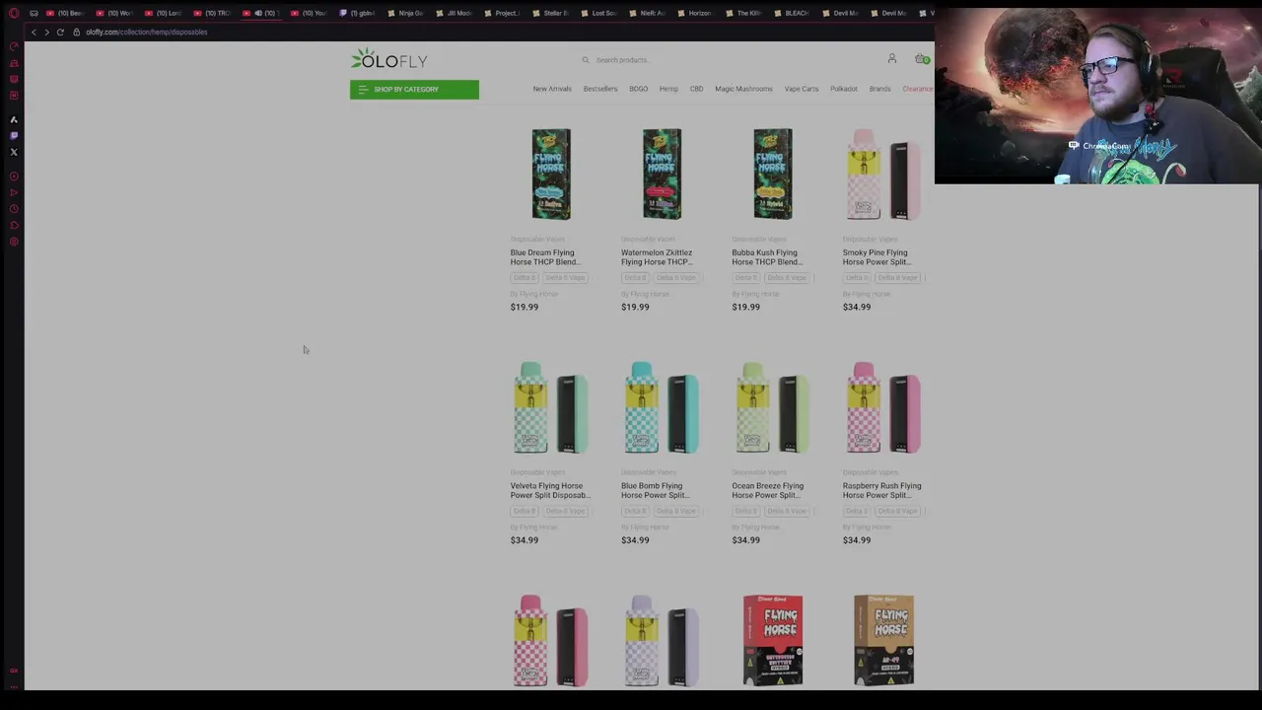Screen dimensions: 1262x710
Task: Switch to the Ninja Ga browser tab
Action: pos(407,13)
